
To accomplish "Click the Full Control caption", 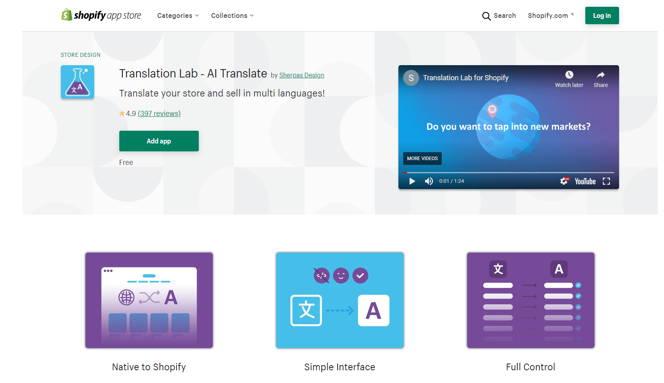I will (x=531, y=367).
